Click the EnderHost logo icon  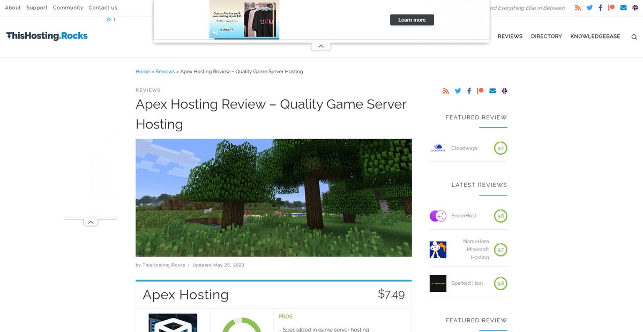coord(438,216)
